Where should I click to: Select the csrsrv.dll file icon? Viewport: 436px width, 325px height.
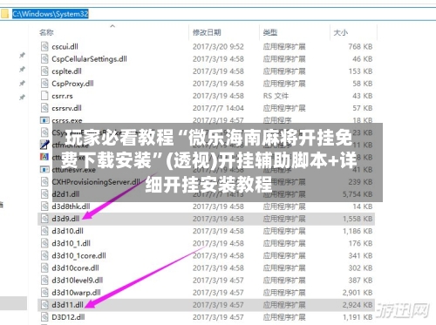(44, 108)
